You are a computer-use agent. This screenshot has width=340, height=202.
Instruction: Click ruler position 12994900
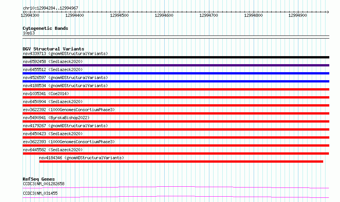298,15
